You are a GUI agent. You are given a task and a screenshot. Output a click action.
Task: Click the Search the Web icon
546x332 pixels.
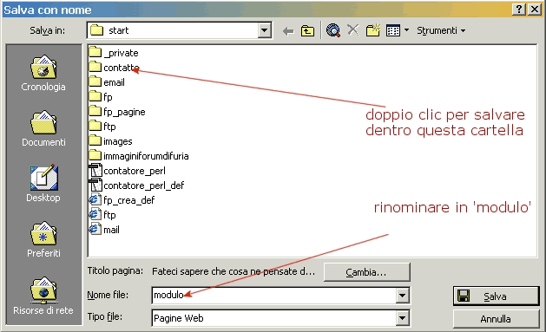[x=333, y=30]
